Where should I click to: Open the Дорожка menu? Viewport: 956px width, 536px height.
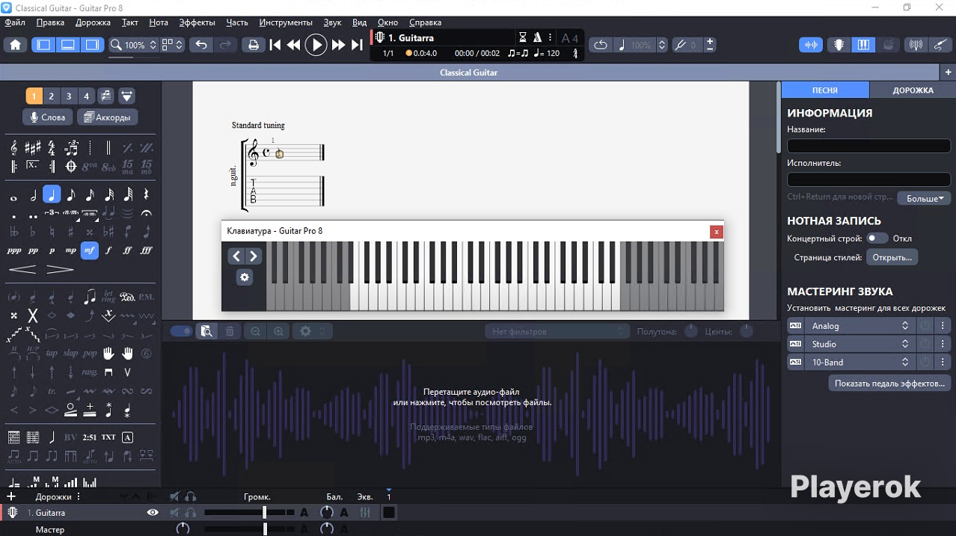click(x=94, y=22)
